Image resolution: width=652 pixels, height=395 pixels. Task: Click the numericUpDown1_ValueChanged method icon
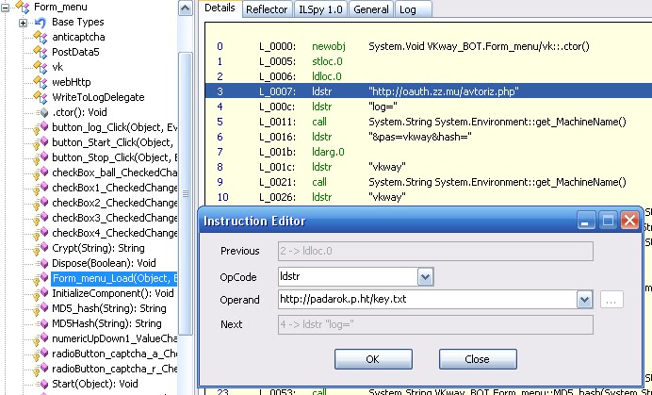(x=41, y=338)
